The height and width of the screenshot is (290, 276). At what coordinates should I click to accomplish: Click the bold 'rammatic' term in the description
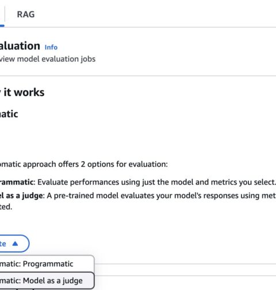17,182
